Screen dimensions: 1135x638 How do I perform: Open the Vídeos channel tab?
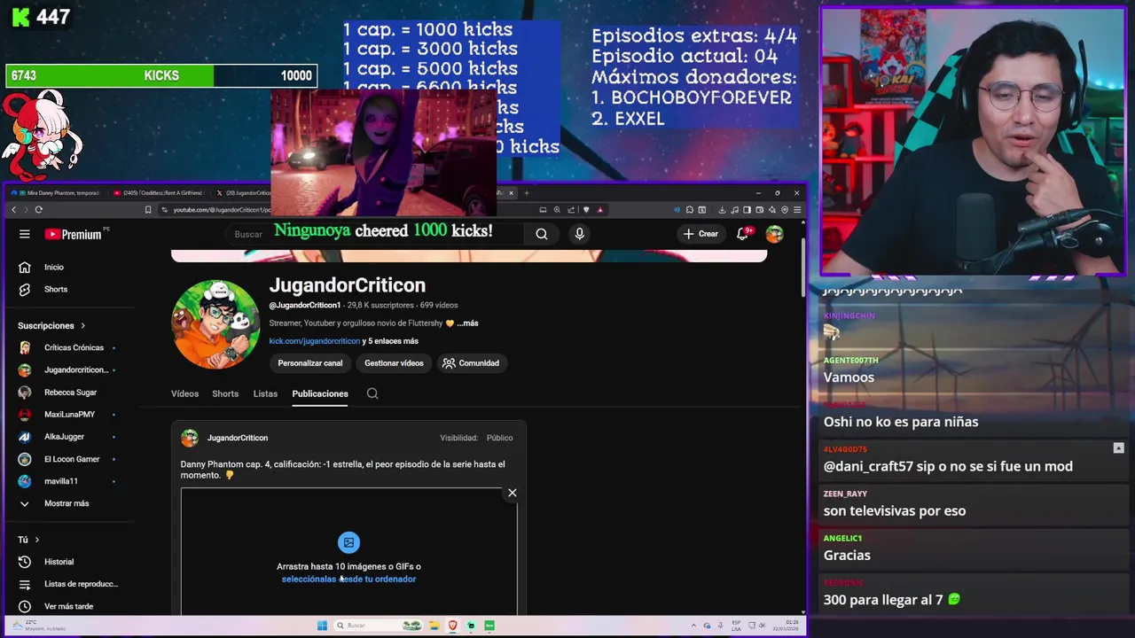[184, 393]
